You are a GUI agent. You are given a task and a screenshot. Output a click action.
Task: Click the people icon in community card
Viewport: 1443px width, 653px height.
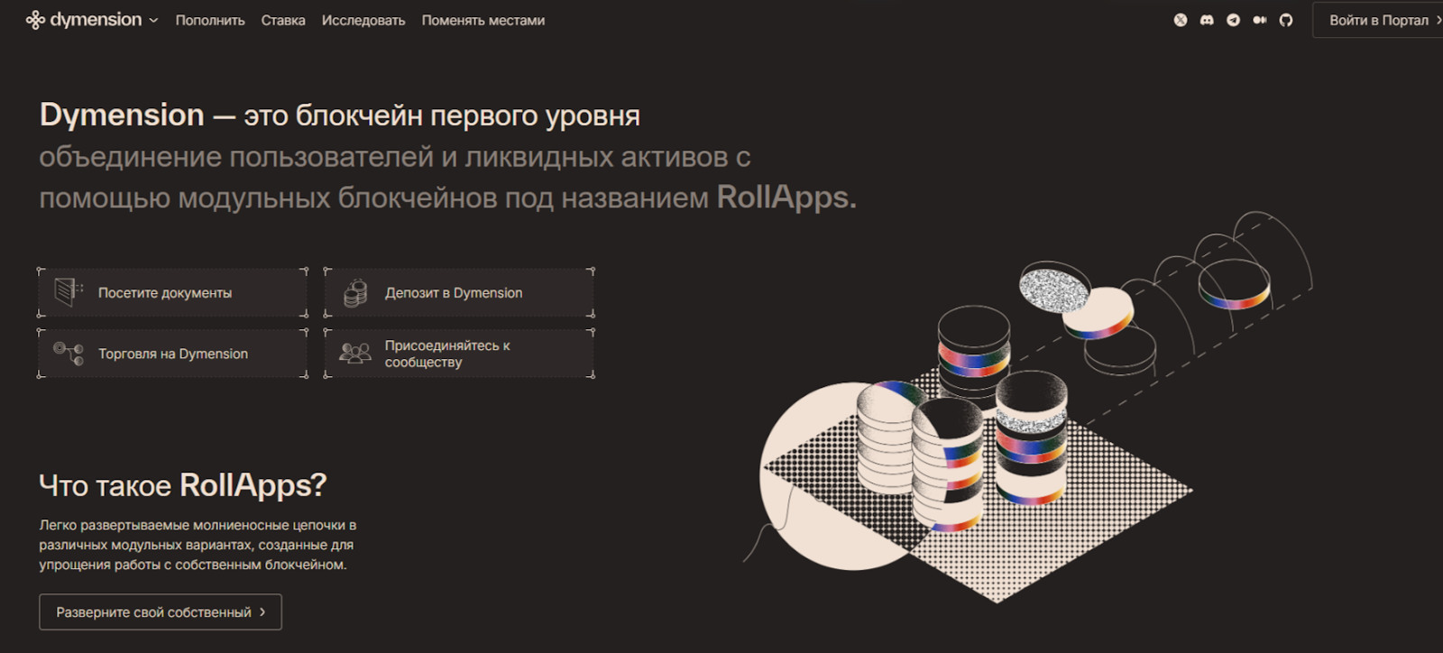click(355, 353)
